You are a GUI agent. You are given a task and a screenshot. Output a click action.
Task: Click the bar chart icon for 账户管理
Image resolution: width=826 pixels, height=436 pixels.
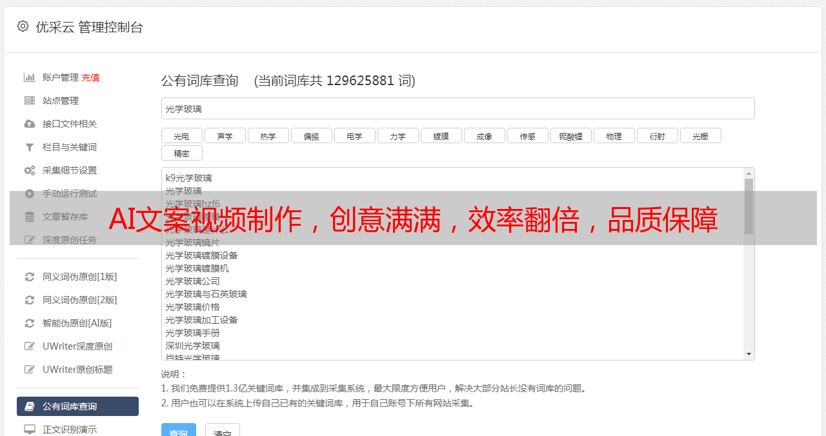(x=29, y=77)
